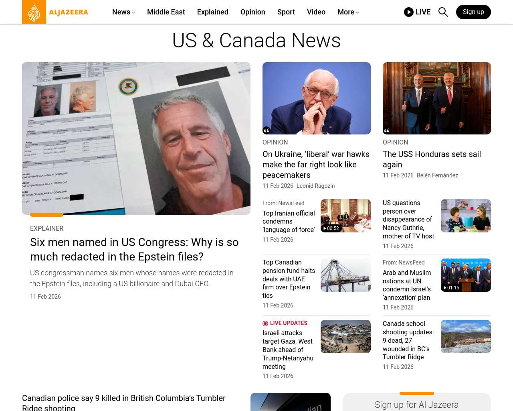The height and width of the screenshot is (411, 513).
Task: Click the red Live Updates indicator icon
Action: tap(265, 324)
